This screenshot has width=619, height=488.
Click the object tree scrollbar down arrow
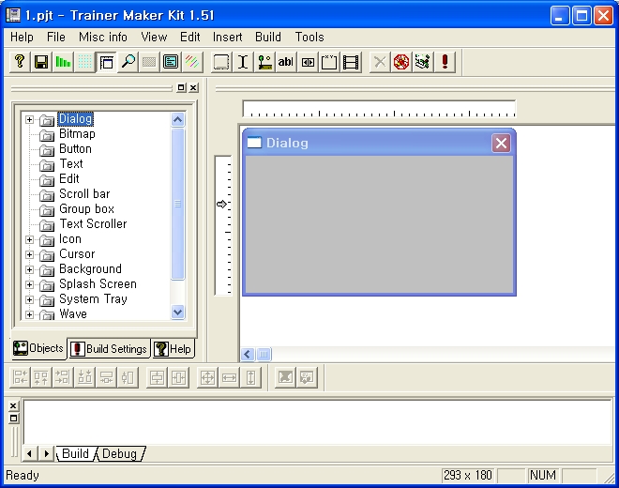178,313
